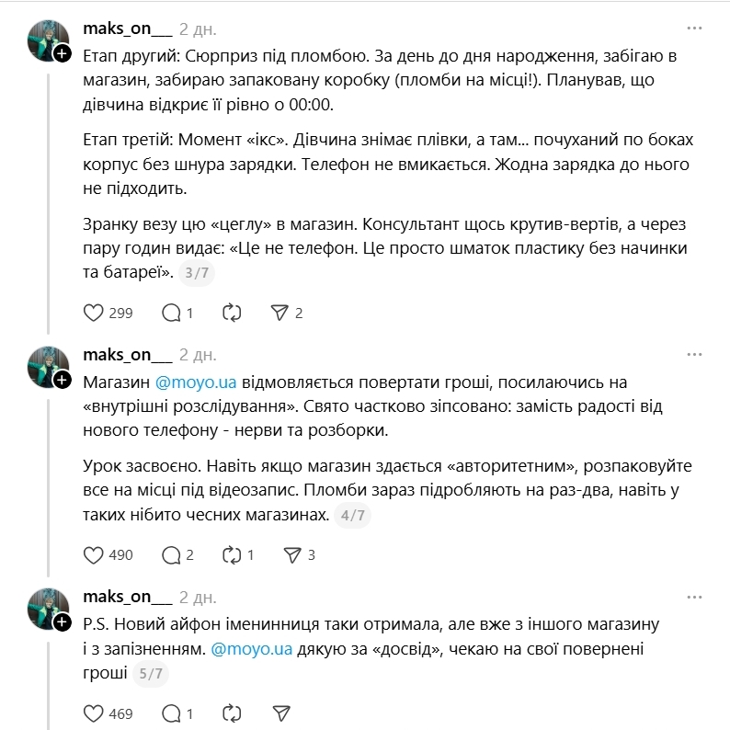Reply to the P.S. post 5/7
This screenshot has width=730, height=730.
click(x=171, y=713)
